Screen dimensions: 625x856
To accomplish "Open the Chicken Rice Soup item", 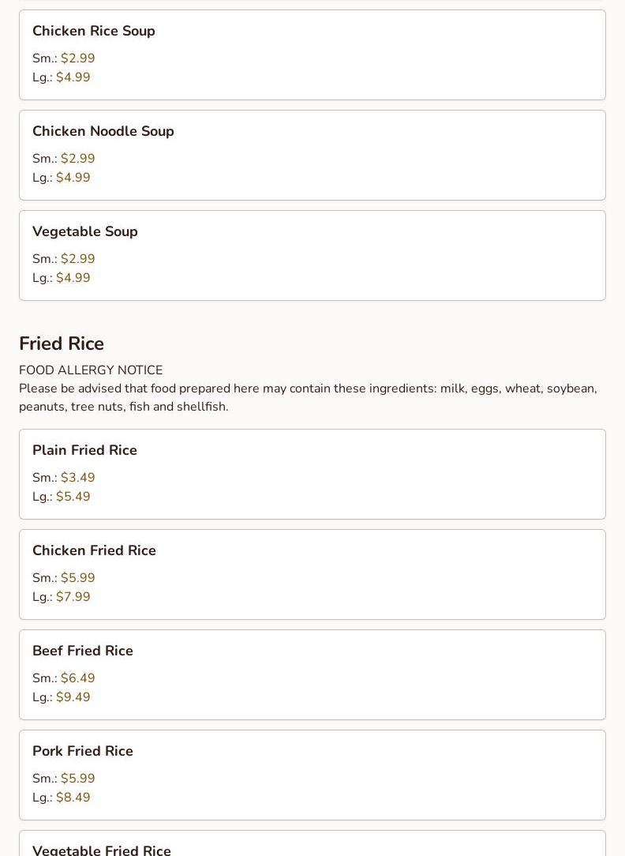I will tap(93, 31).
